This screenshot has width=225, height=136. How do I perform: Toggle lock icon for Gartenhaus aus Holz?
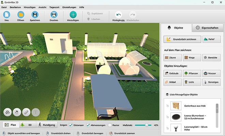(167, 106)
